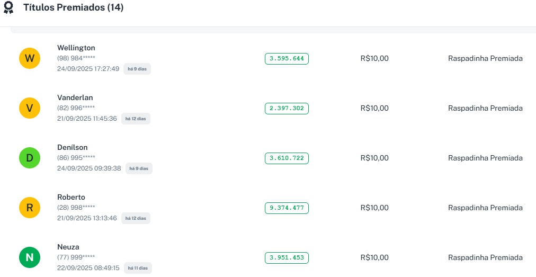Click Wellington's "há 9 dias" time tag

(137, 69)
